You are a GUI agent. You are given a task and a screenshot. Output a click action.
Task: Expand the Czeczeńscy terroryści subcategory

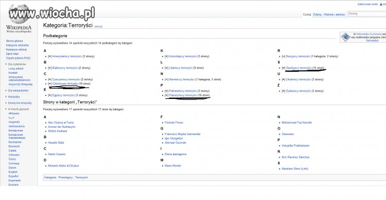click(50, 80)
